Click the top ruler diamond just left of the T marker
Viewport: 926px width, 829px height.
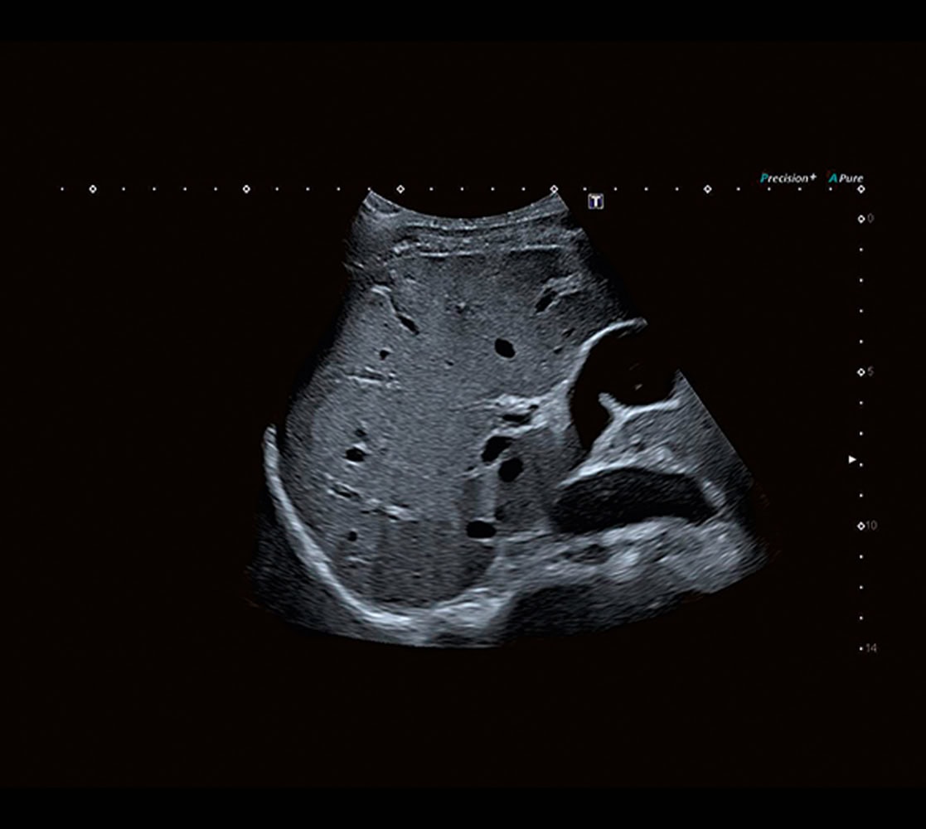554,189
